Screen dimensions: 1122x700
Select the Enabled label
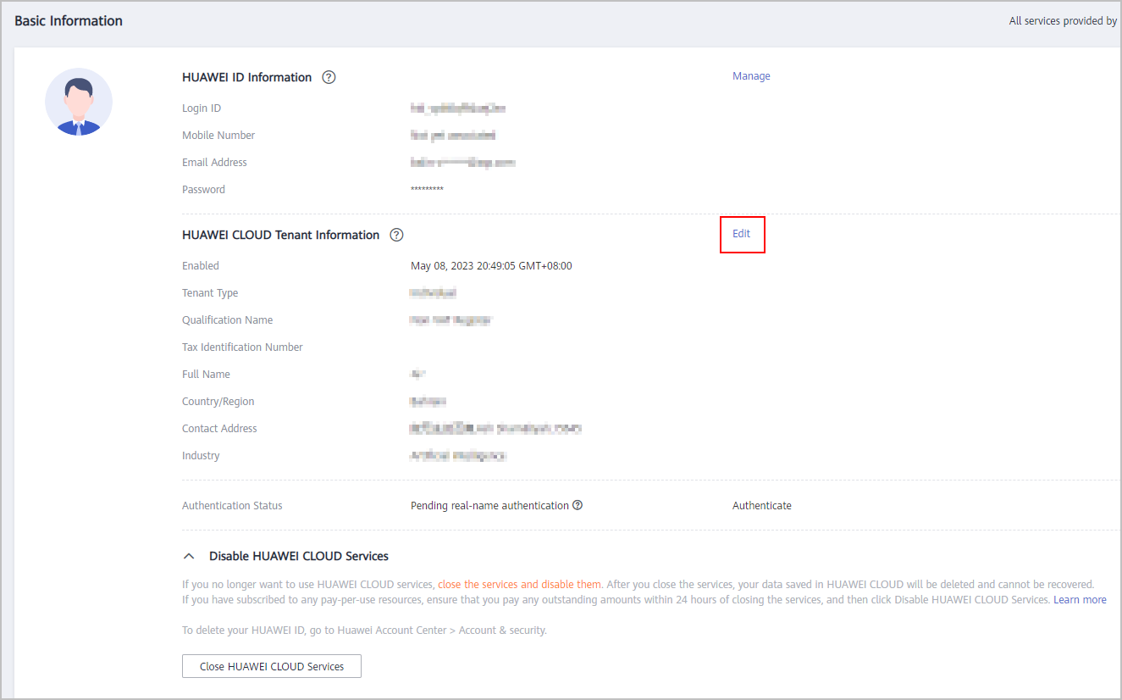tap(201, 266)
